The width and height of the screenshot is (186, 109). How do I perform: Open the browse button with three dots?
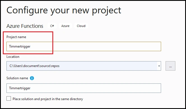click(170, 66)
